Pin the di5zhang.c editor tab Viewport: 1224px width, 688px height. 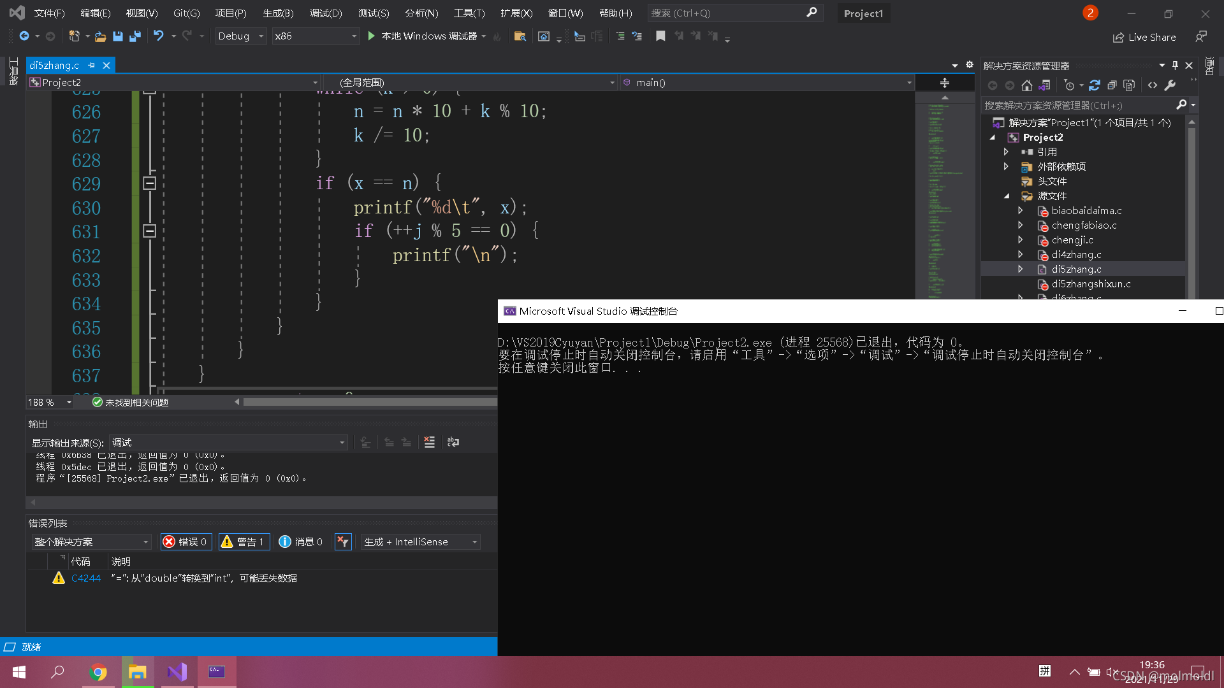92,65
